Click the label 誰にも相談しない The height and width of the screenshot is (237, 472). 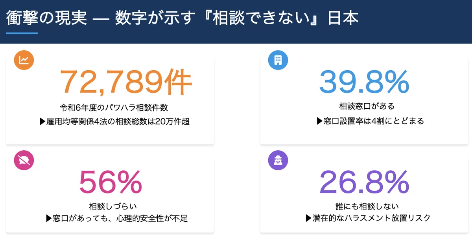point(367,206)
